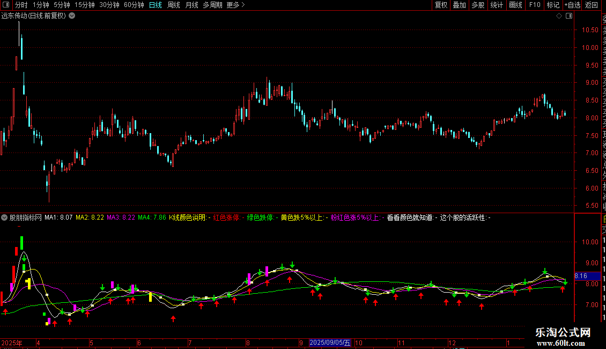Open the 复权 adjustment menu
Image resolution: width=606 pixels, height=349 pixels.
pos(441,5)
